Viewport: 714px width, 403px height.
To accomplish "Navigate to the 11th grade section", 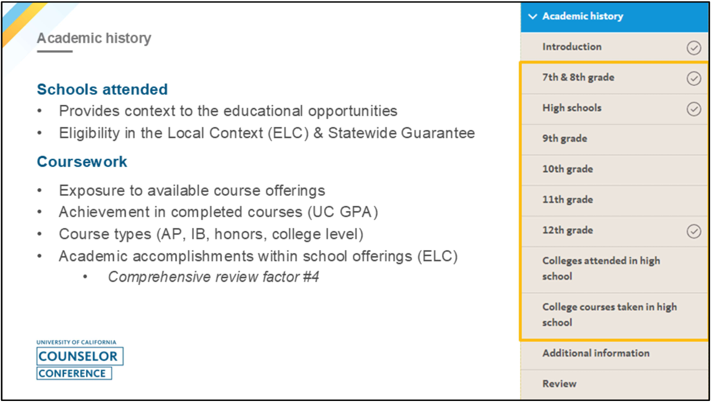I will point(567,200).
